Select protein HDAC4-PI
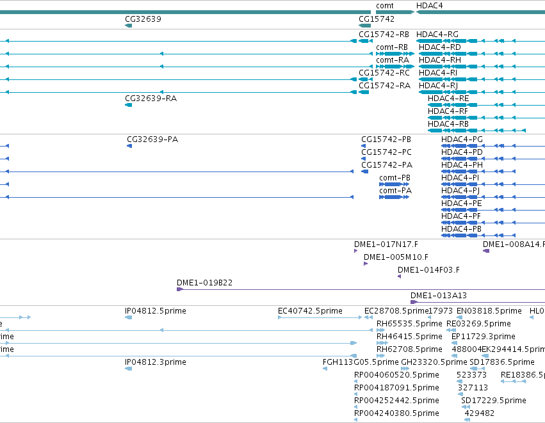 460,178
